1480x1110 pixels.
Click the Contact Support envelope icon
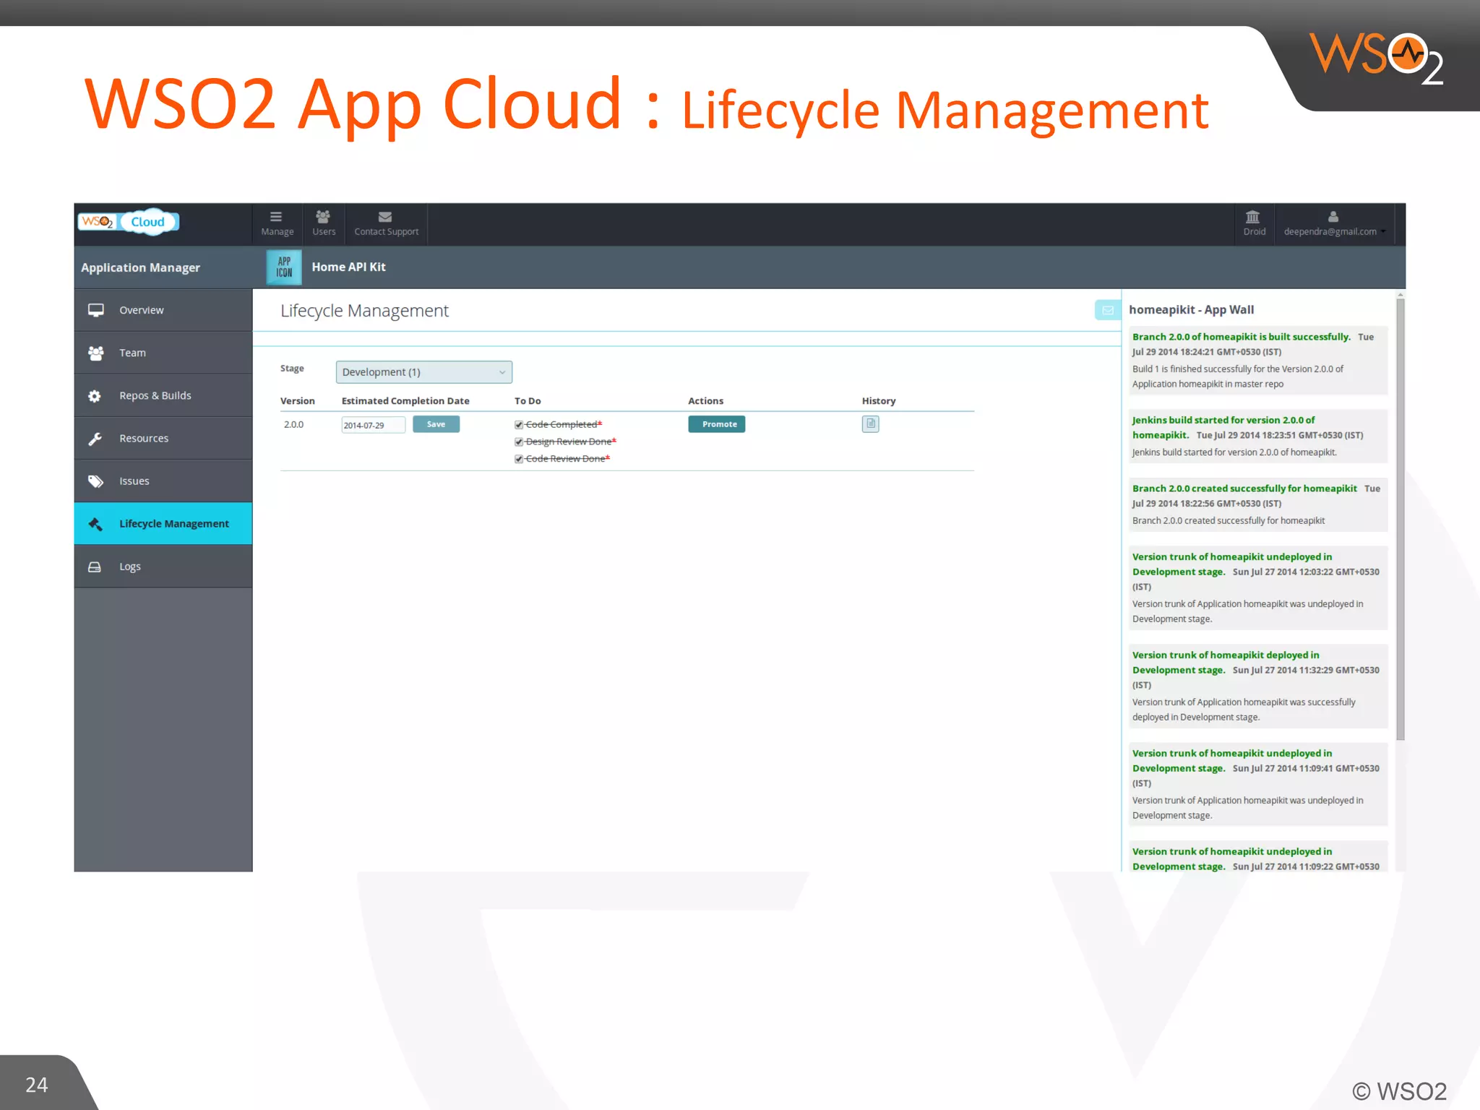(385, 217)
